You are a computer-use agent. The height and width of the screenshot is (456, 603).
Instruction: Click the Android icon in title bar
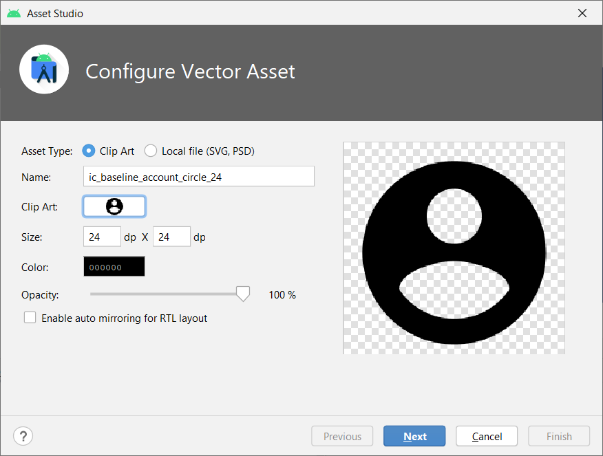[14, 14]
